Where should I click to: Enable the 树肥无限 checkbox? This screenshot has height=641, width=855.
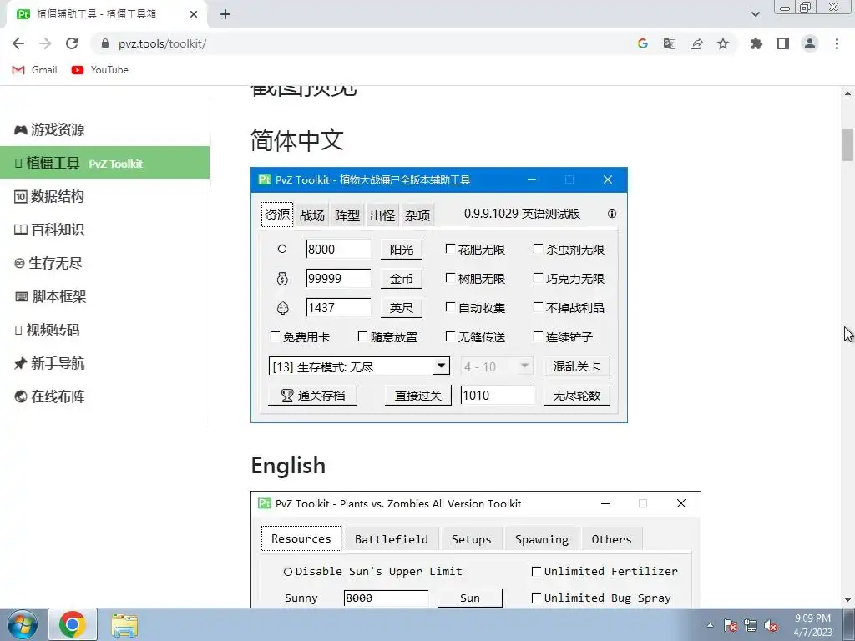[x=450, y=278]
